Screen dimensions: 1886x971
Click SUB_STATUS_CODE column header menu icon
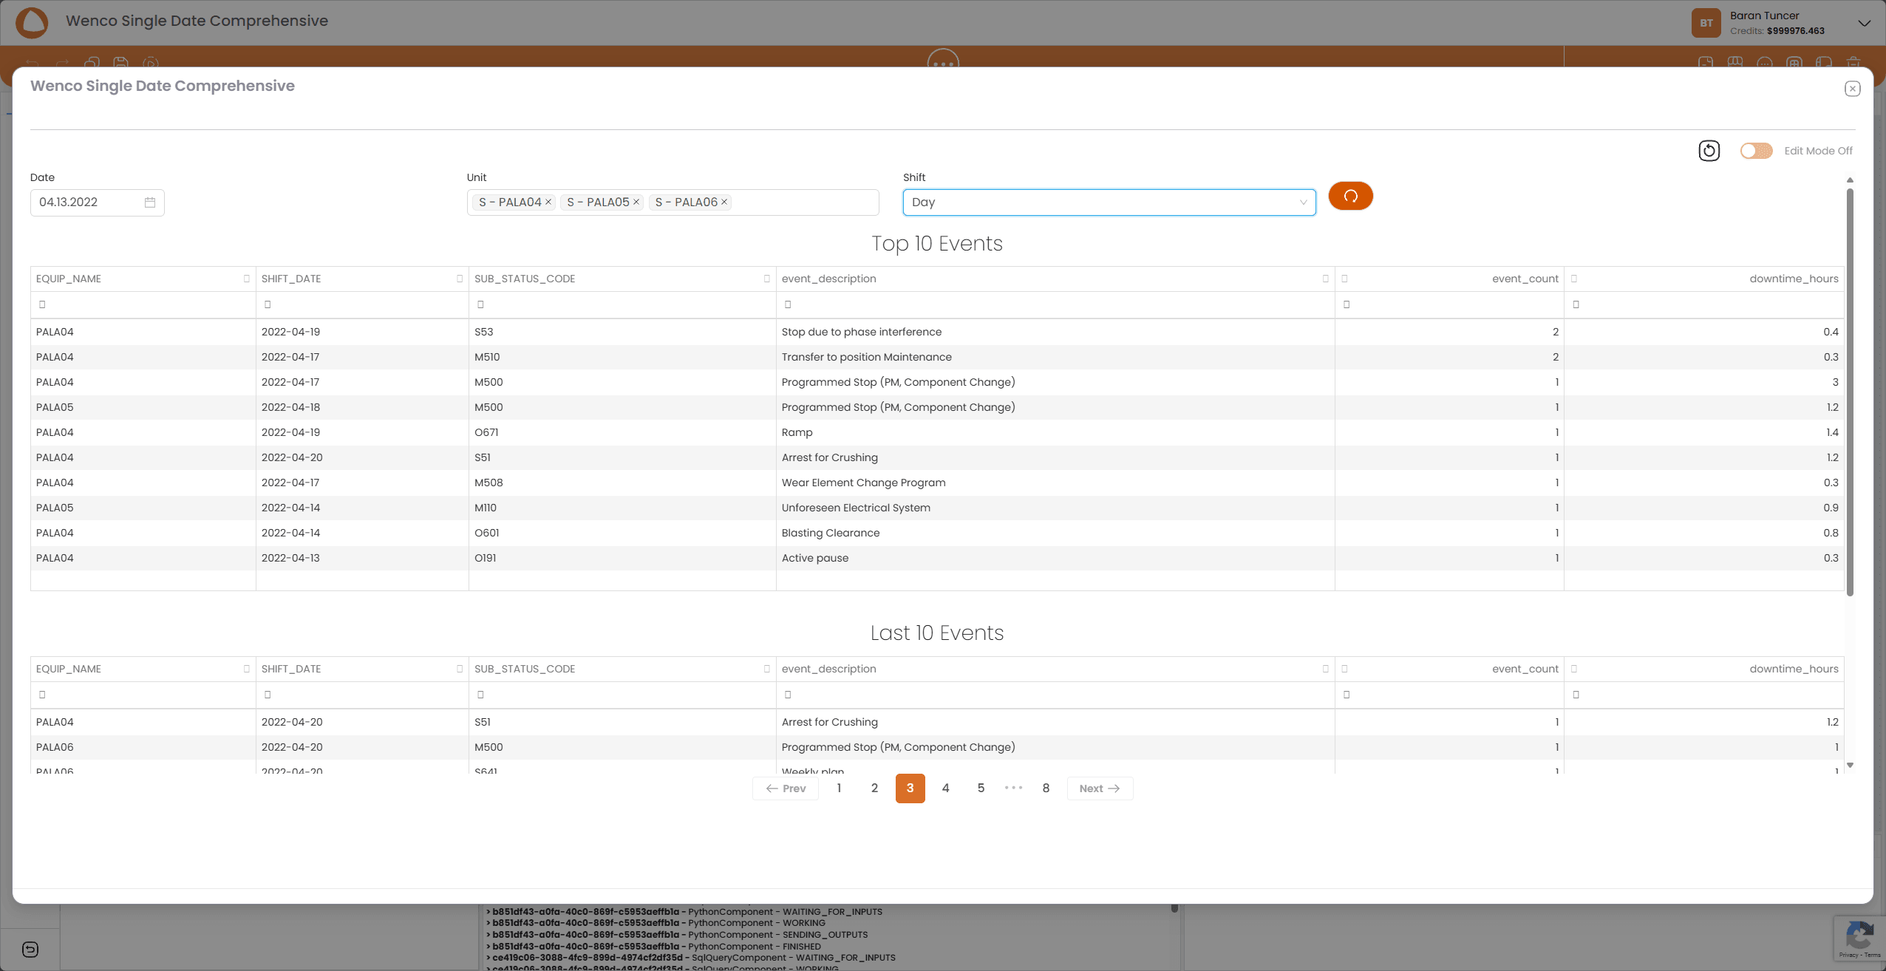tap(766, 279)
